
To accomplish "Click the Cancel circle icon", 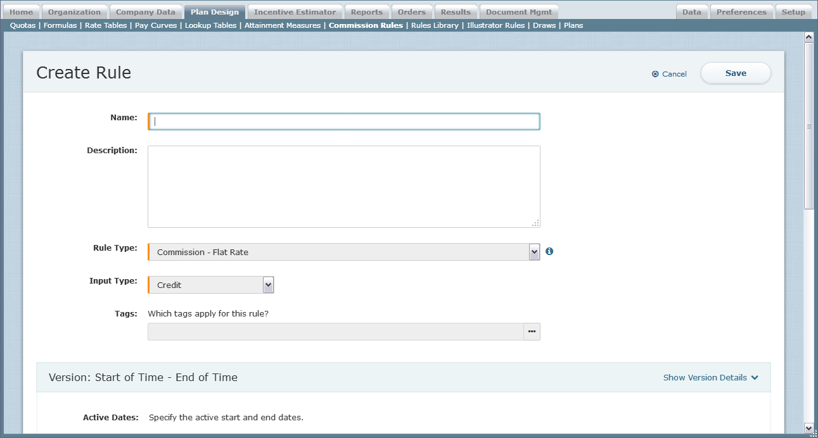I will [655, 74].
